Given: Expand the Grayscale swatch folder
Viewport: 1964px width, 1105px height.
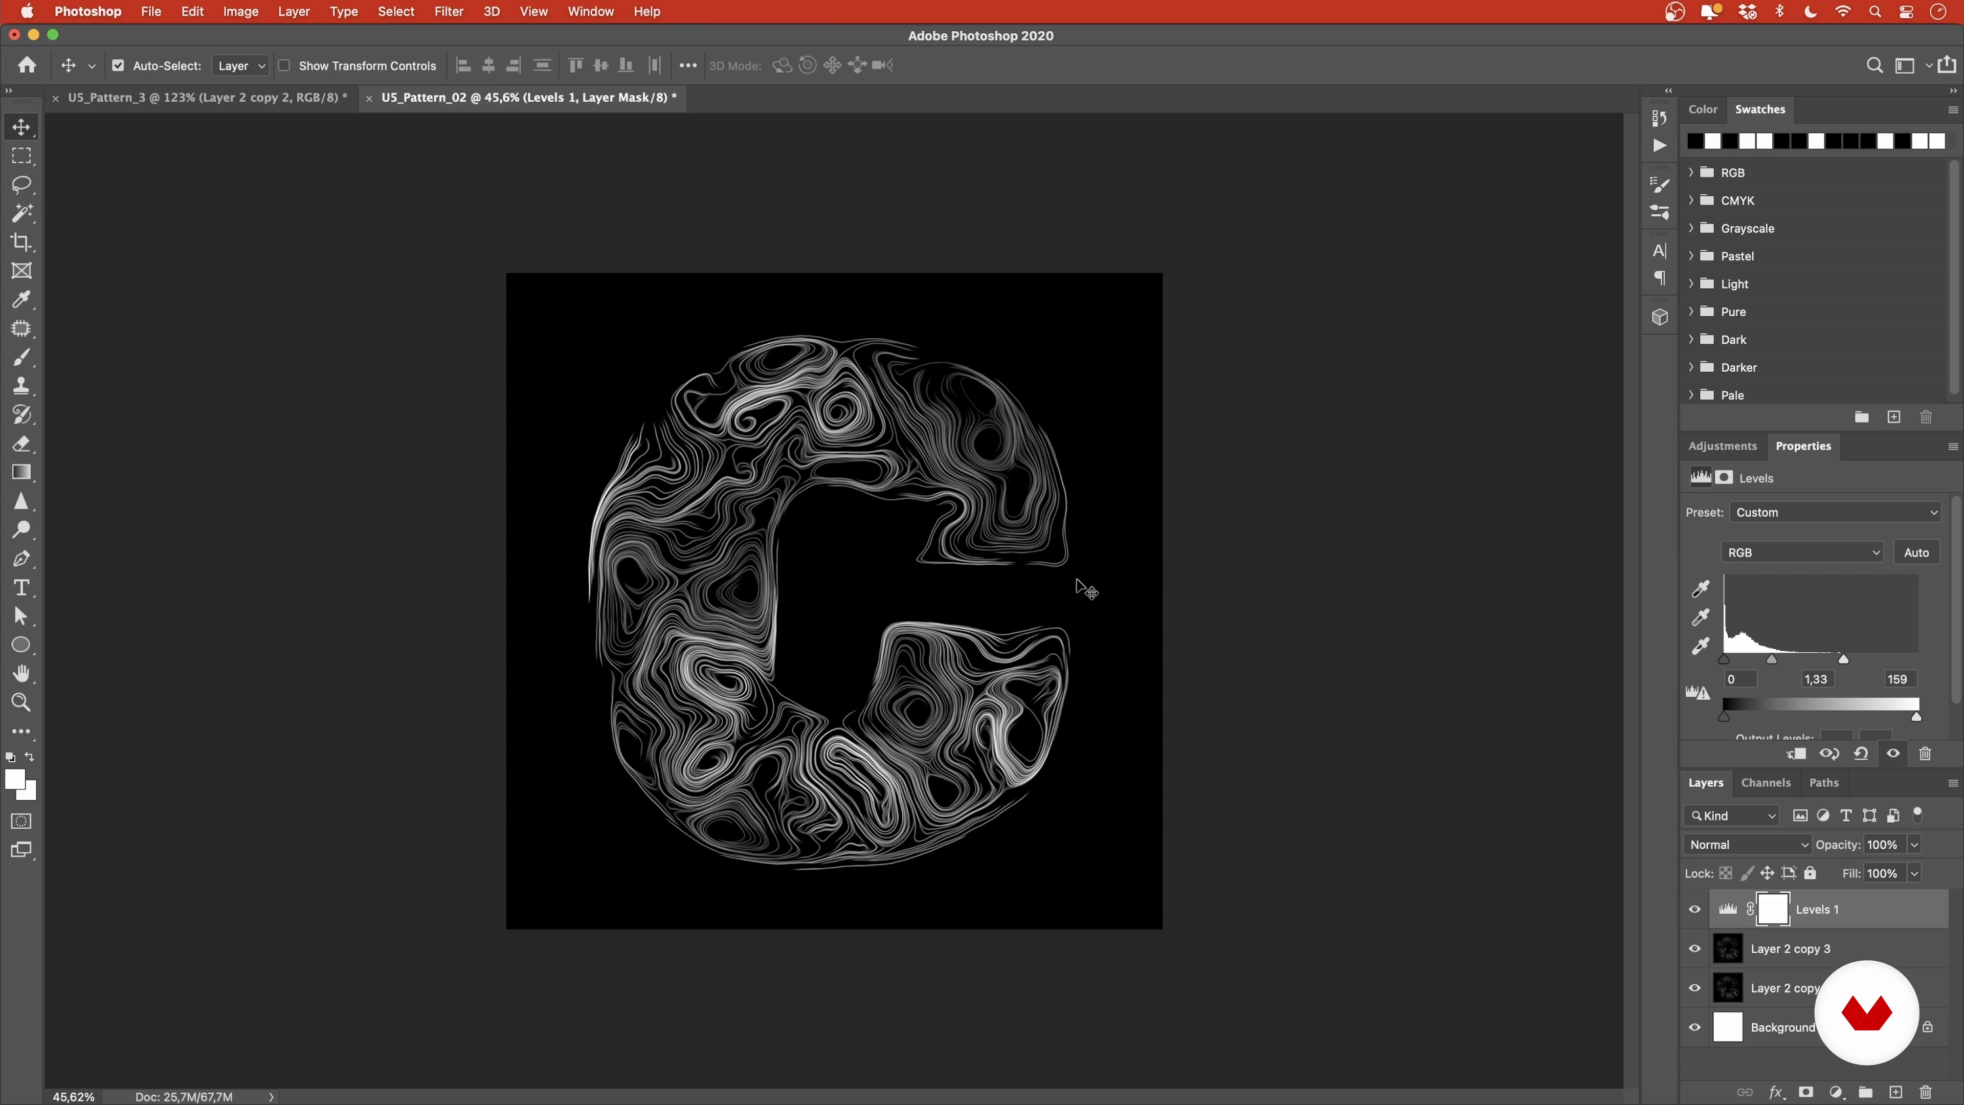Looking at the screenshot, I should (x=1691, y=228).
